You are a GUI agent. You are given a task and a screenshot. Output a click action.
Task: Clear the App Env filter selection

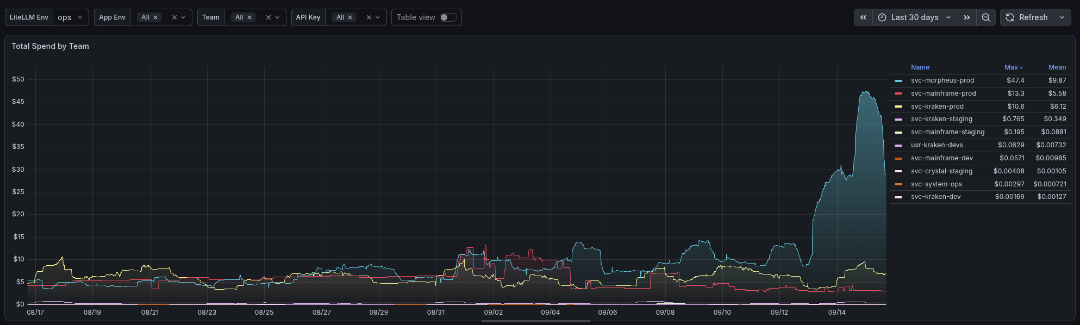(174, 17)
